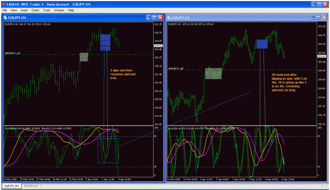Click the WHC Trader 4 application icon
The width and height of the screenshot is (330, 190).
(3, 4)
